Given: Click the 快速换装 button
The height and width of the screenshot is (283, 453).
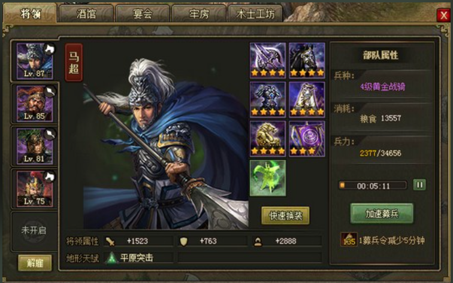Looking at the screenshot, I should pos(285,215).
